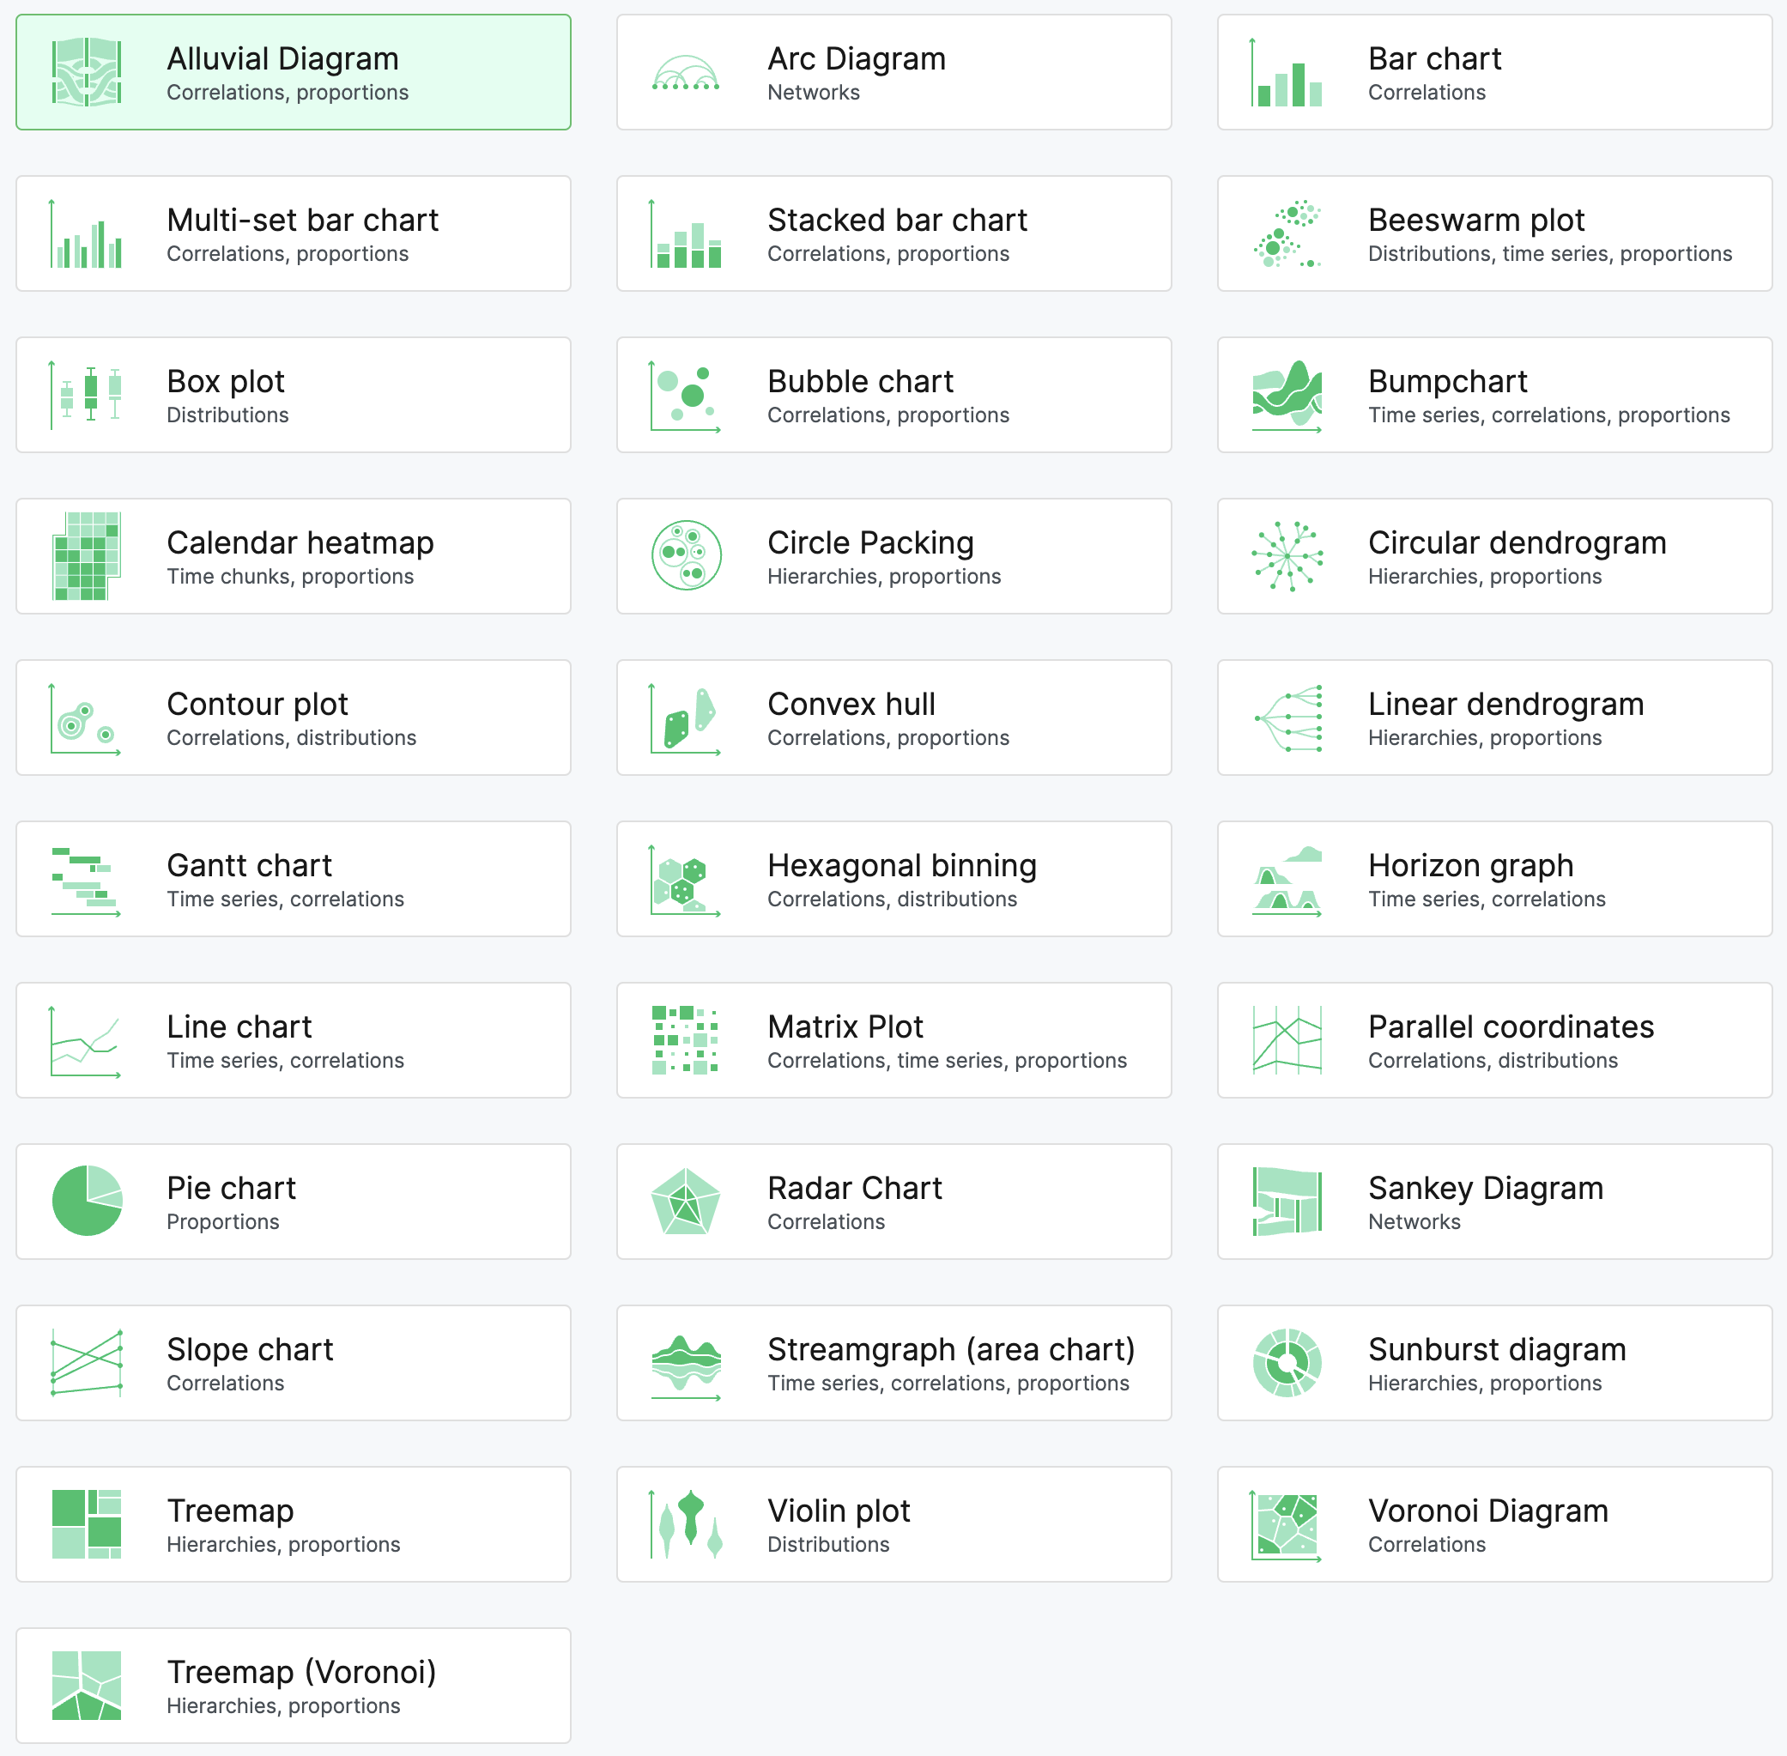Viewport: 1787px width, 1756px height.
Task: Select the Sankey Diagram icon
Action: tap(1287, 1201)
